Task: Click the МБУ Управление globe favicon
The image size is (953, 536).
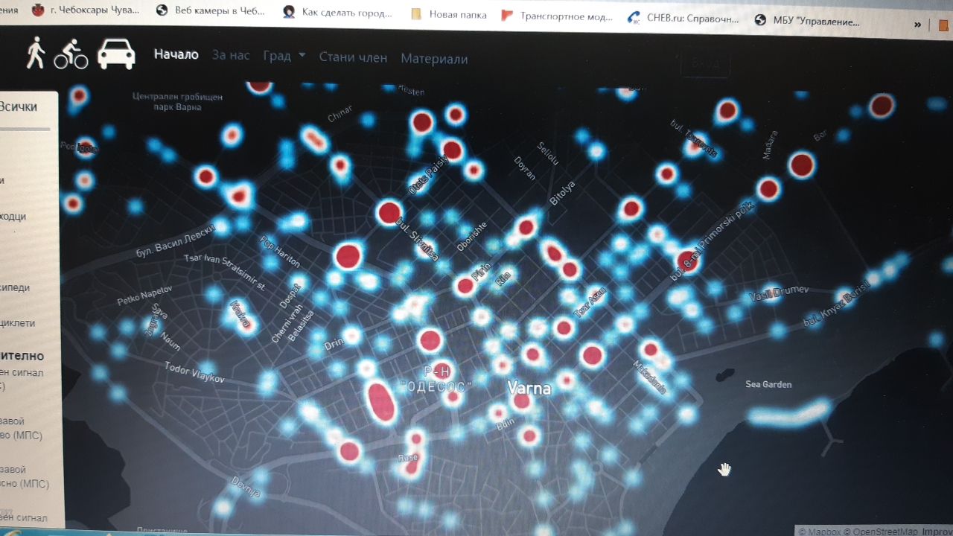Action: point(760,20)
